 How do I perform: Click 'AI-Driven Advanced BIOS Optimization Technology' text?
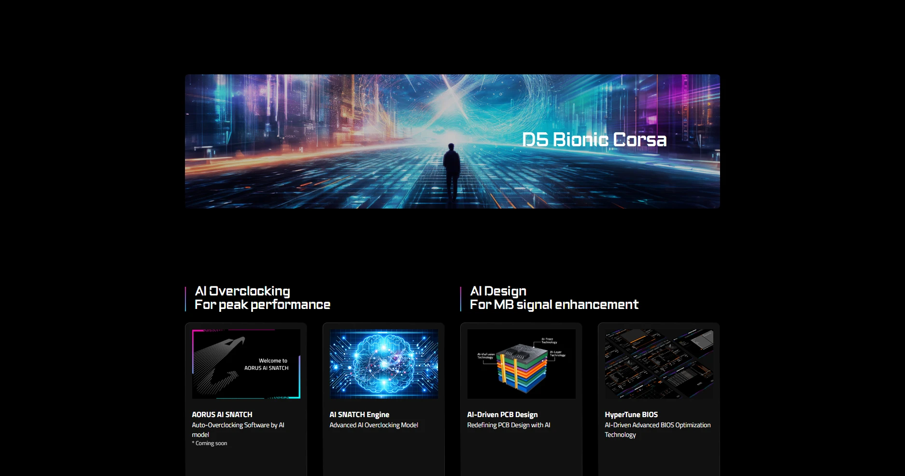658,430
